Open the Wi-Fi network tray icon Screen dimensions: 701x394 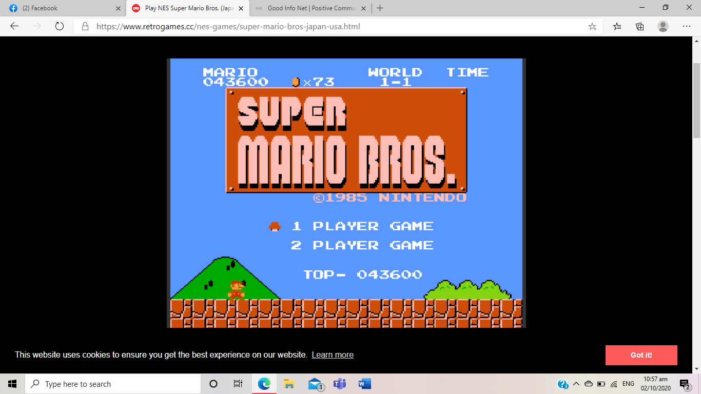coord(614,384)
